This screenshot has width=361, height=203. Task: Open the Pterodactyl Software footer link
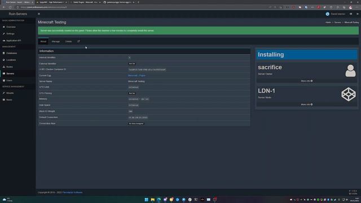click(72, 192)
